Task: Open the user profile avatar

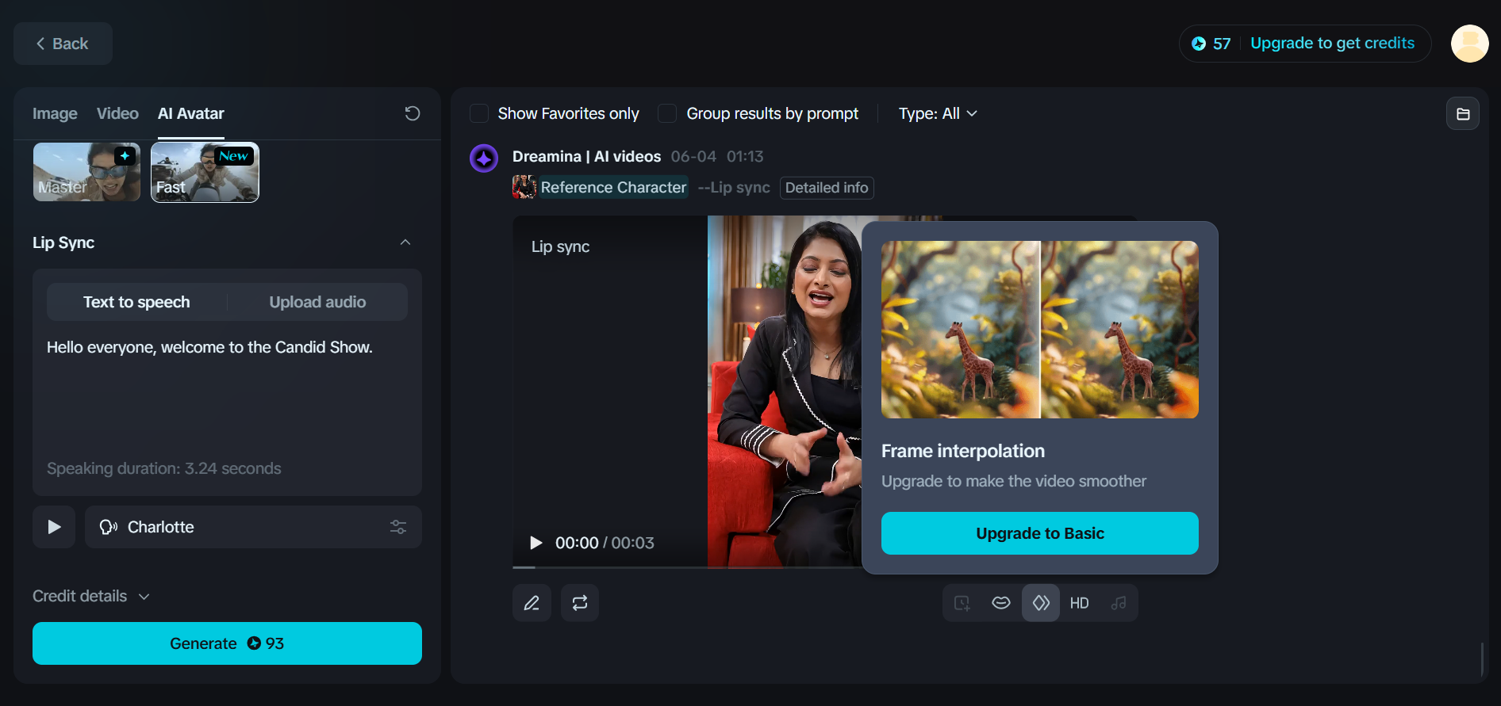Action: click(1469, 44)
